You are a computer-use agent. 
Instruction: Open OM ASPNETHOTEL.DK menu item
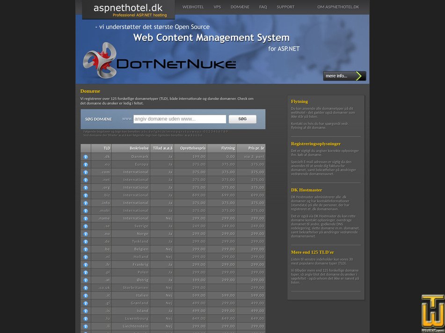click(x=338, y=7)
